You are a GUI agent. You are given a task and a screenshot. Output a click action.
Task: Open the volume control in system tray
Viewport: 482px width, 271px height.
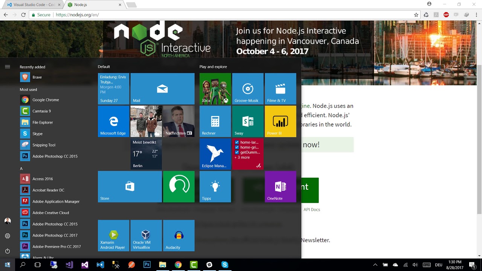pyautogui.click(x=415, y=265)
